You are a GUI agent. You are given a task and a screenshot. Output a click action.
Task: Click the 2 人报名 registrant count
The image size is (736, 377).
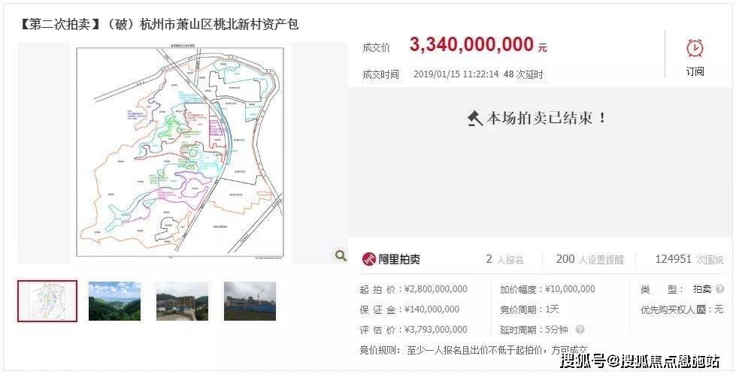(504, 259)
